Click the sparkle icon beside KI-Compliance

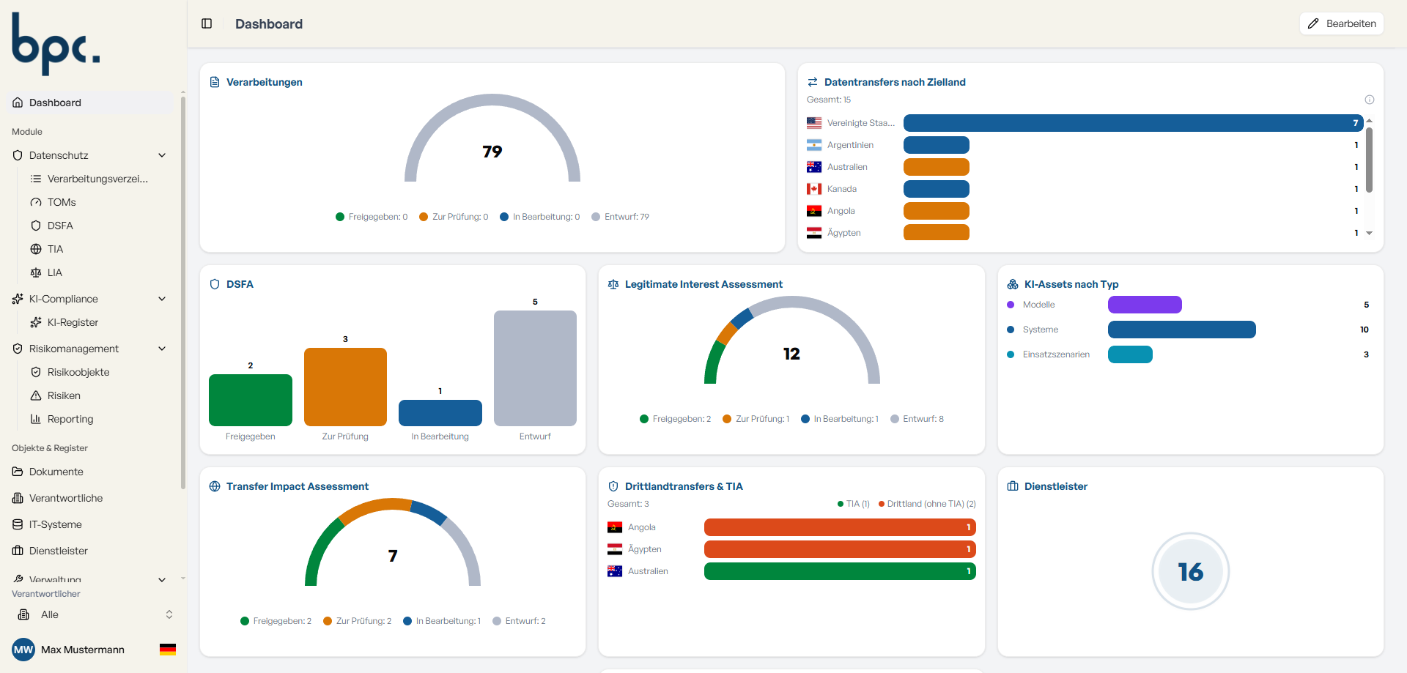click(x=18, y=299)
